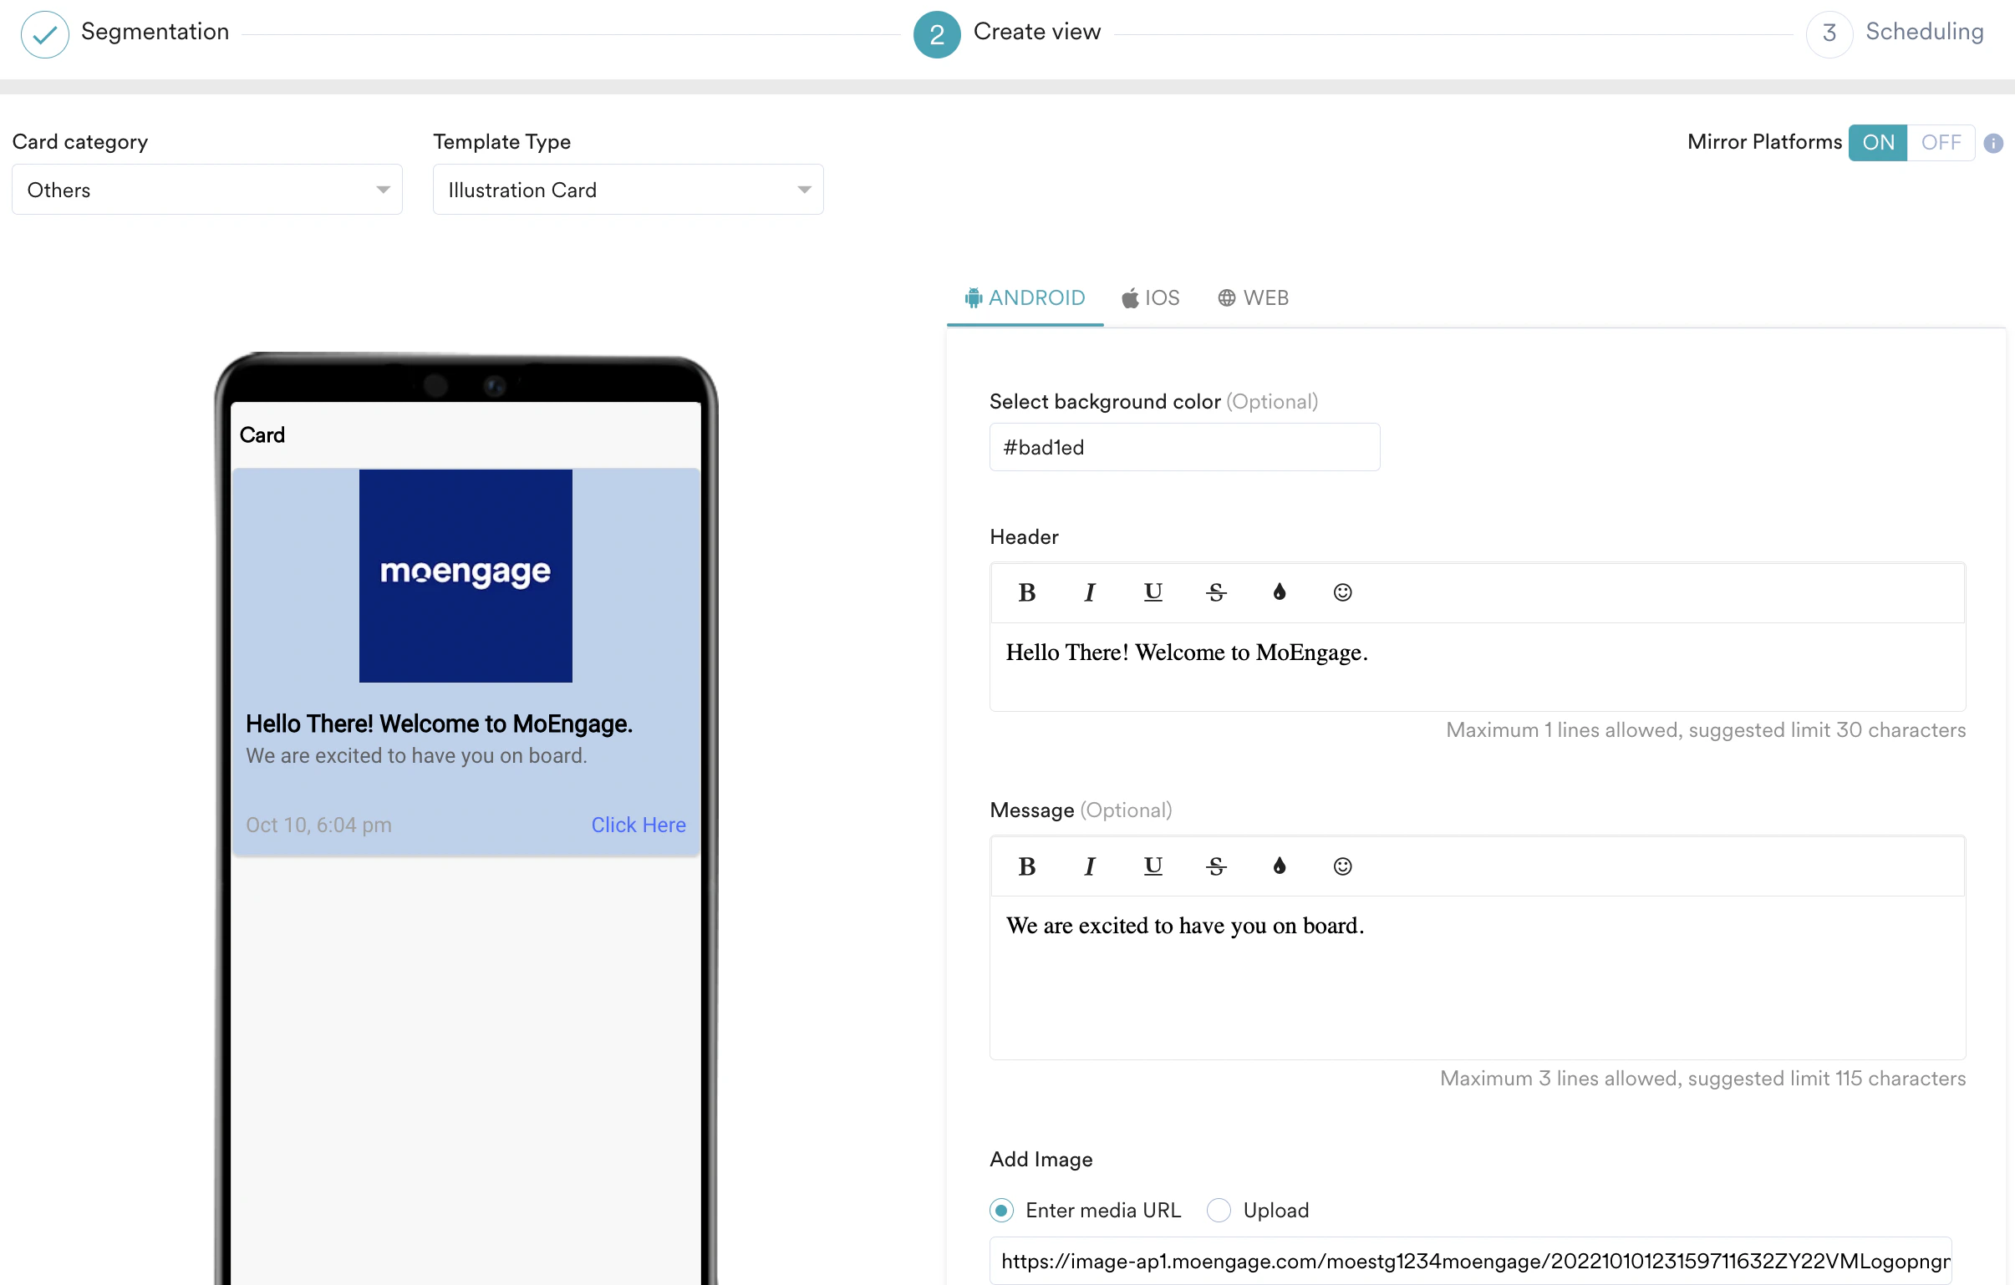Open the text color picker in Header toolbar
2015x1285 pixels.
coord(1279,592)
